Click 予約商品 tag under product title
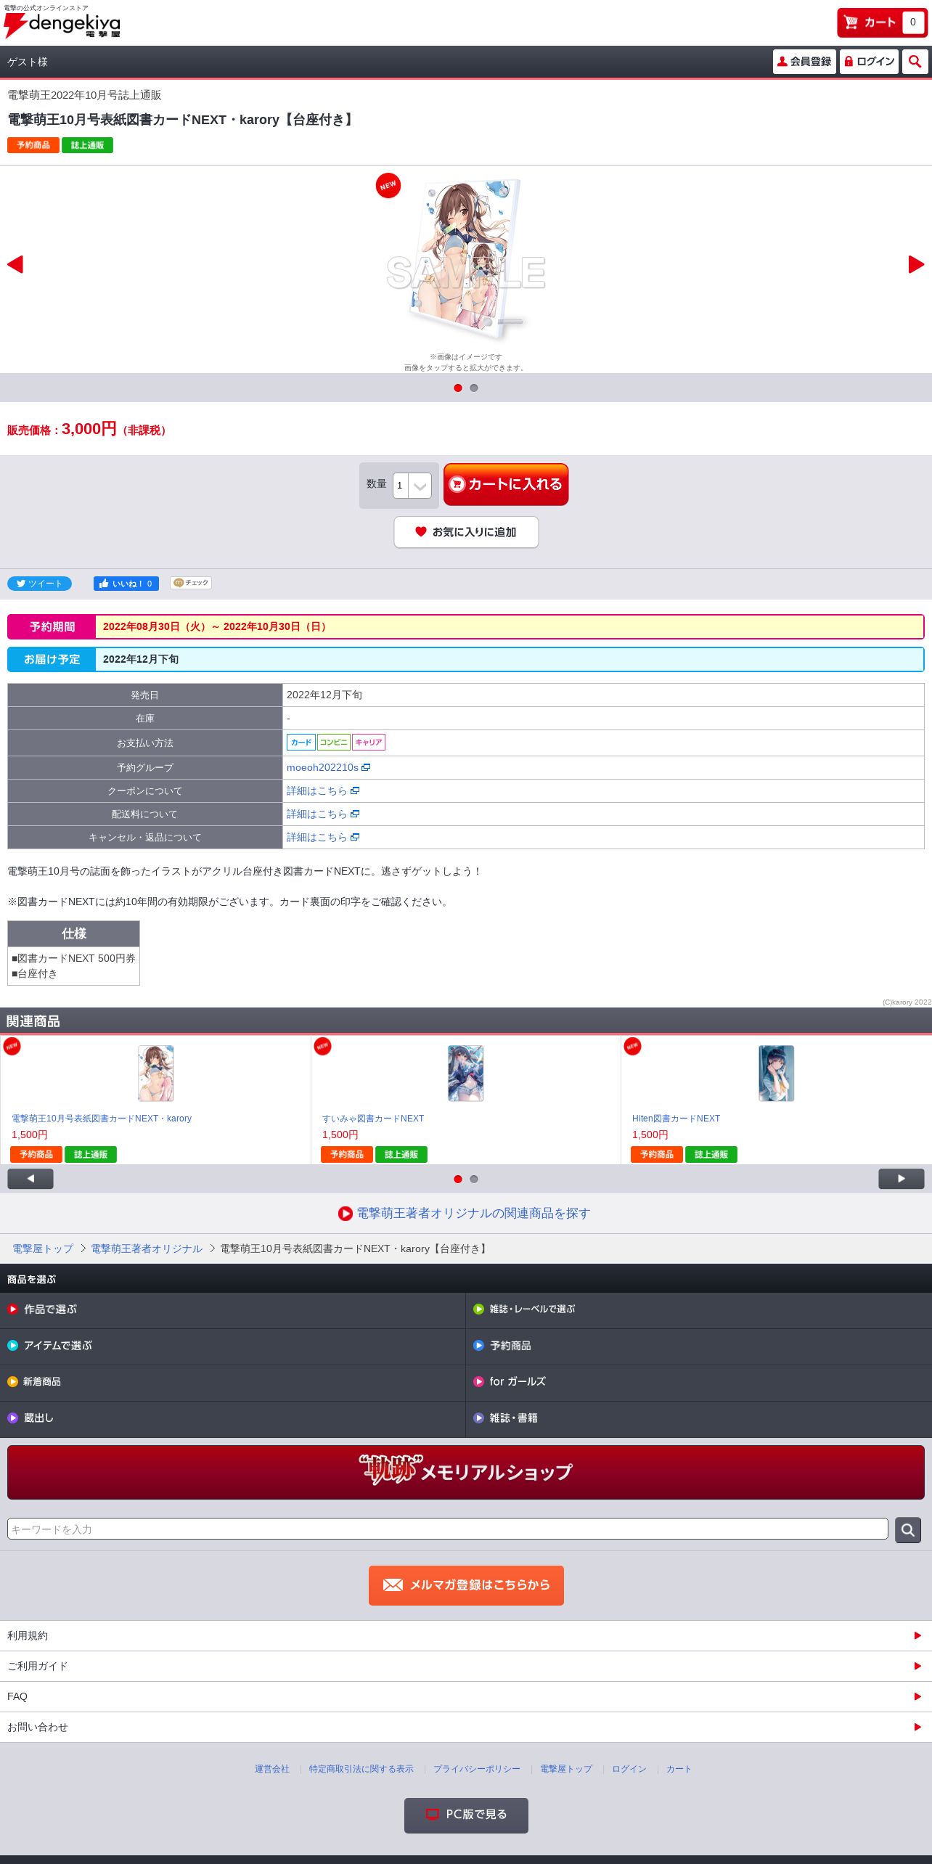The image size is (932, 1864). (33, 145)
